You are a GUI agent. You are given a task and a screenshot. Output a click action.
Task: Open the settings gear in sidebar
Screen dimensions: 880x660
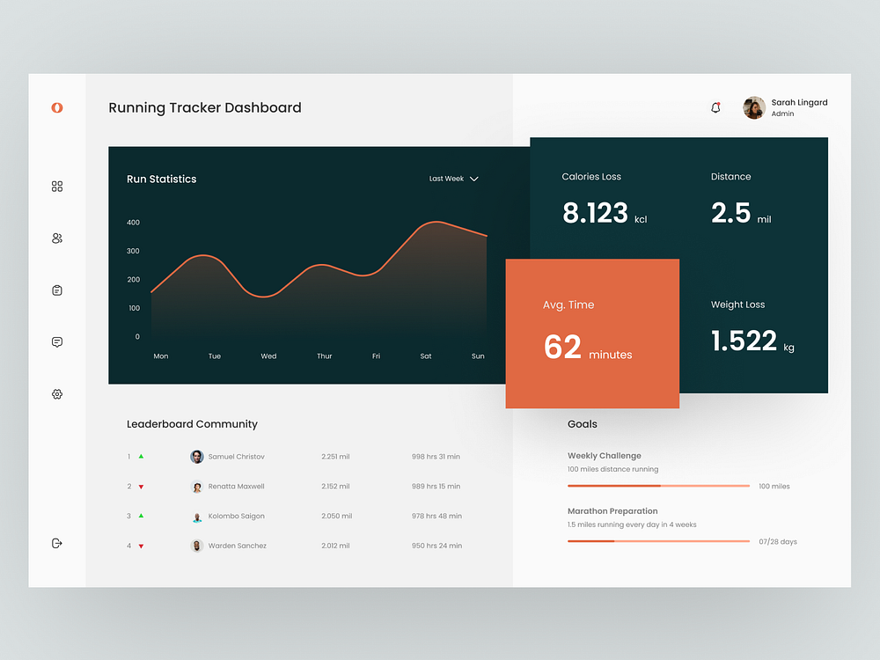click(57, 394)
